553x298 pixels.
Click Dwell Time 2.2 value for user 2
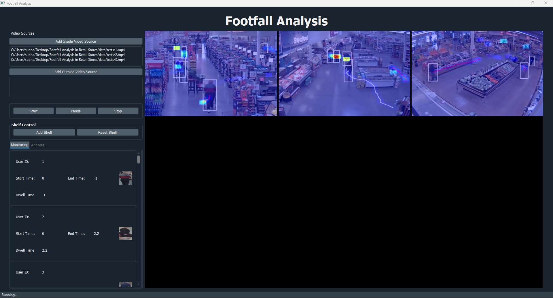45,250
